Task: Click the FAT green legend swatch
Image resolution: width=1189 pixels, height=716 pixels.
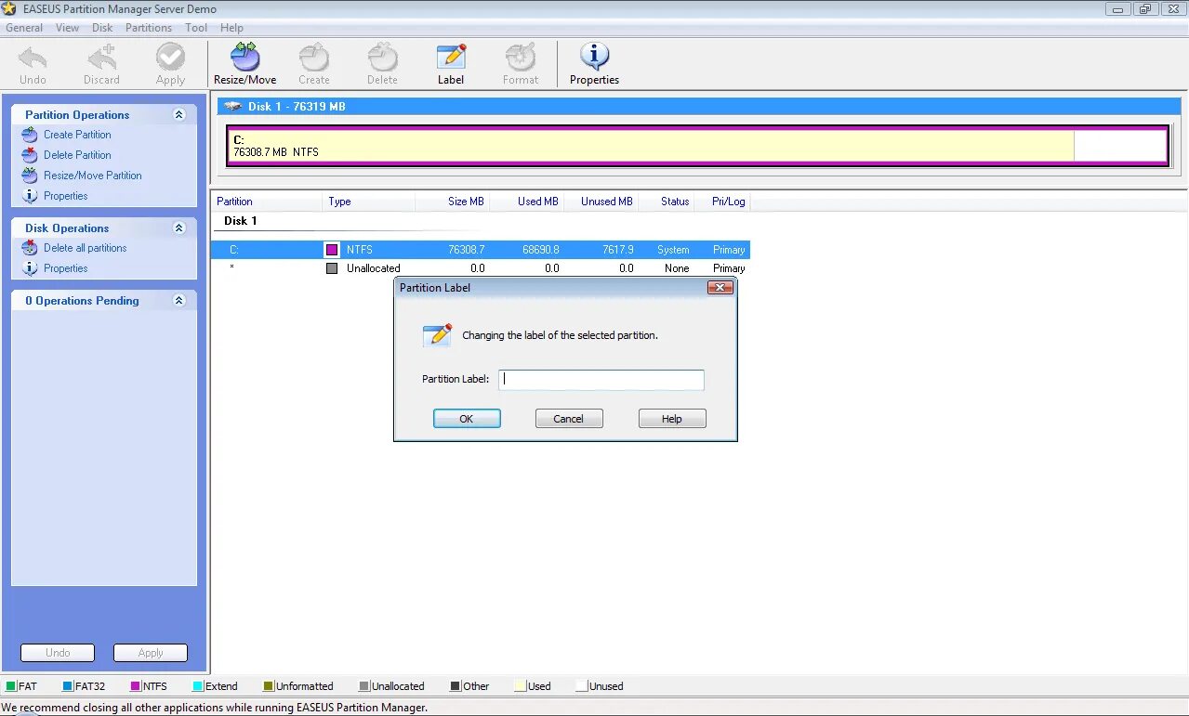Action: point(11,686)
